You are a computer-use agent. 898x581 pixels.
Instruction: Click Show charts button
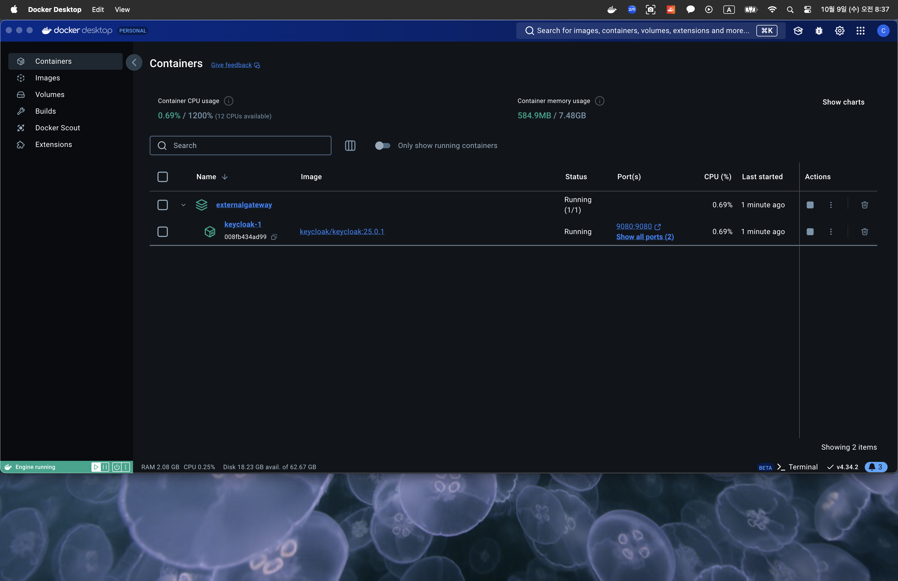[843, 102]
